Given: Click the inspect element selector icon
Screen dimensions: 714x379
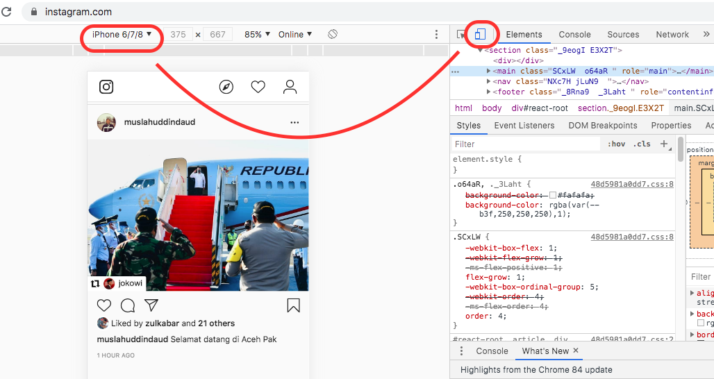Looking at the screenshot, I should [461, 34].
